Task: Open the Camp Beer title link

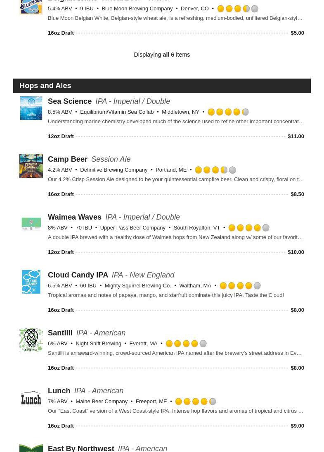Action: click(x=68, y=159)
